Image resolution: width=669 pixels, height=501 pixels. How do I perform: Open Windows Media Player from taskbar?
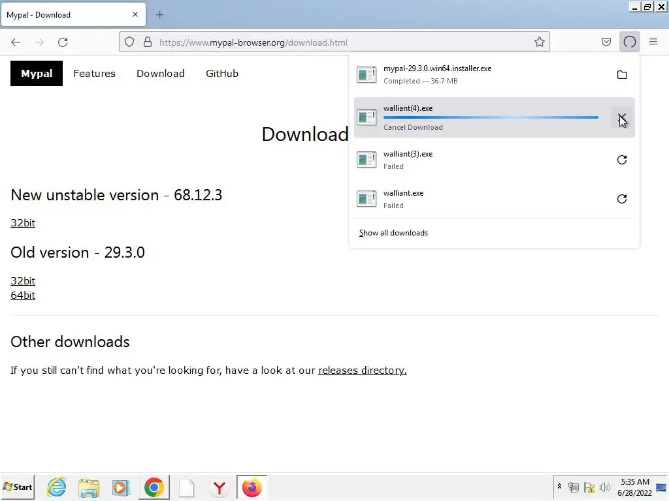click(121, 487)
